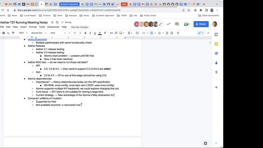The height and width of the screenshot is (148, 263).
Task: Open the omec-project link in document
Action: pyautogui.click(x=37, y=39)
